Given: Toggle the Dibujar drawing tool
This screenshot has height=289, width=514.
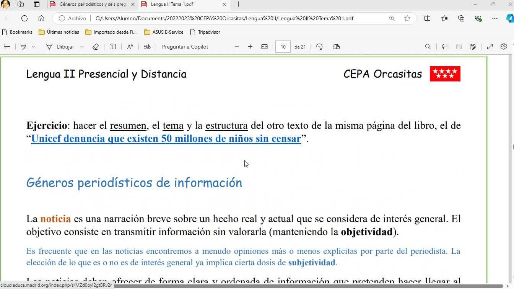Looking at the screenshot, I should point(60,47).
